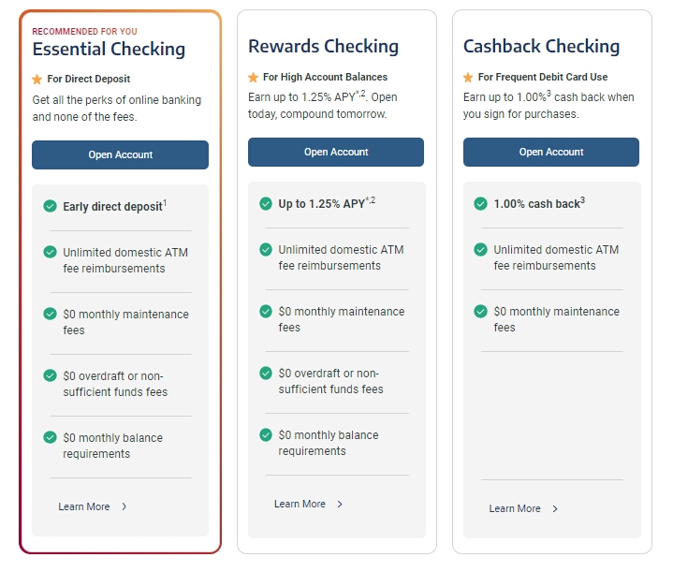Click checkmark for Rewards $0 monthly balance requirements
This screenshot has width=673, height=572.
(x=266, y=434)
